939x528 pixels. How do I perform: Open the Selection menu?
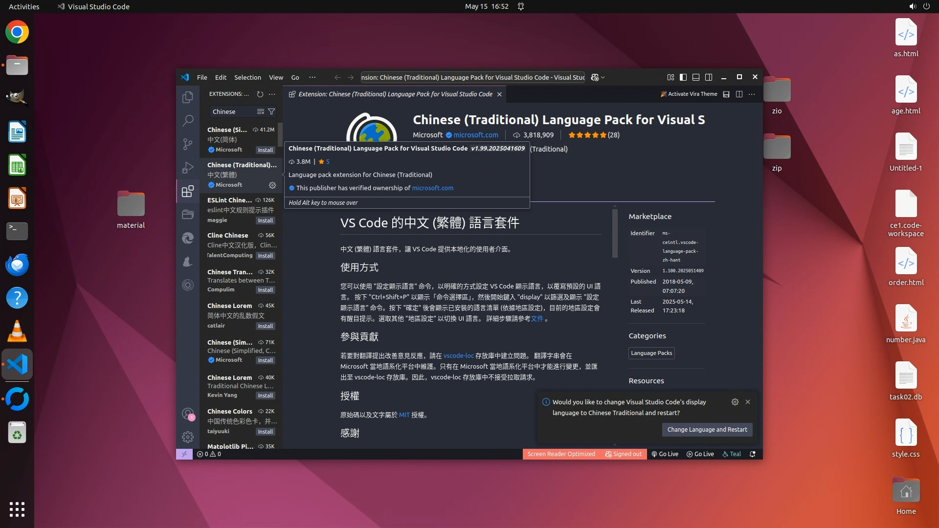click(247, 77)
